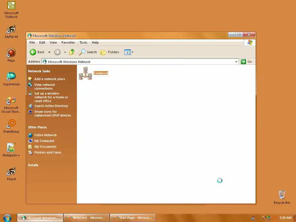Click the on-screen keyboard tray icon
296x222 pixels.
(x=253, y=218)
